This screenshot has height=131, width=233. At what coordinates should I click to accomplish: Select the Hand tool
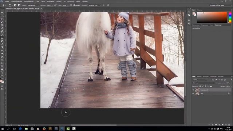(x=2, y=70)
